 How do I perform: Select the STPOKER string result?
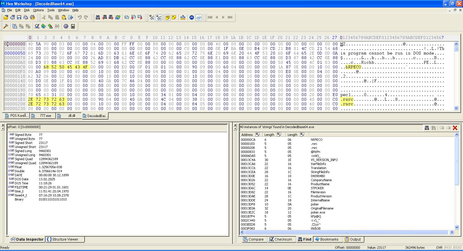[317, 188]
